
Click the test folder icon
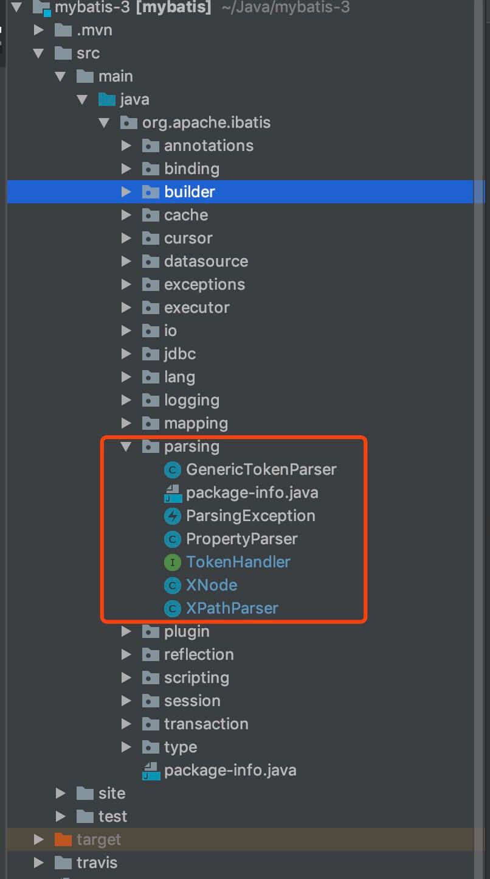(85, 816)
